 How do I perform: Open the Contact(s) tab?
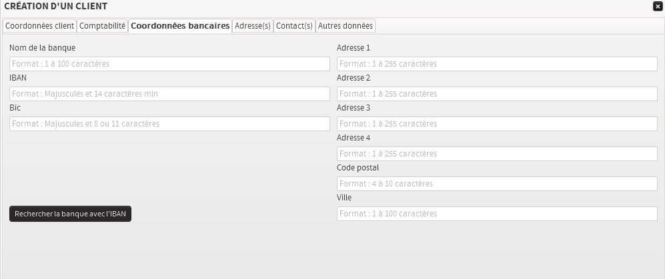[x=294, y=26]
